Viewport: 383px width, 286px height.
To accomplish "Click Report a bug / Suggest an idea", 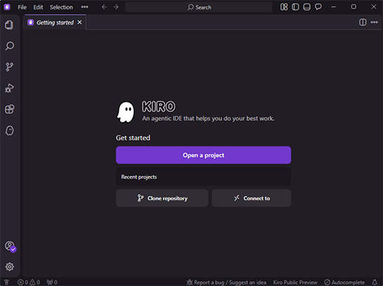I will 226,282.
